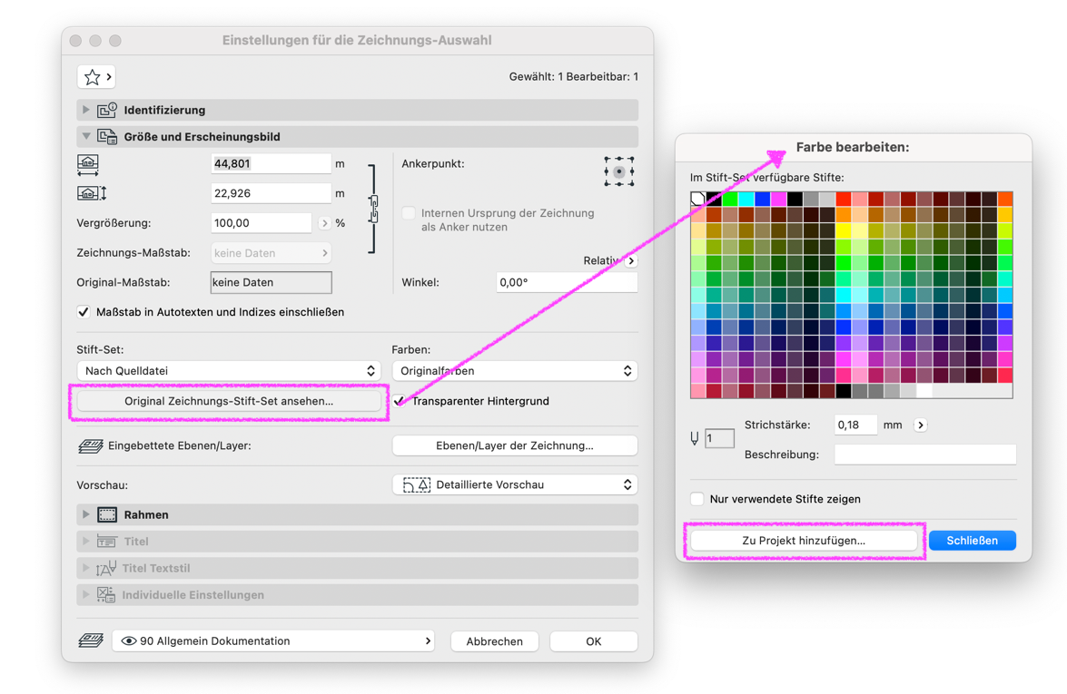Screen dimensions: 1067x694
Task: Click the Identifizierung panel icon
Action: [107, 110]
